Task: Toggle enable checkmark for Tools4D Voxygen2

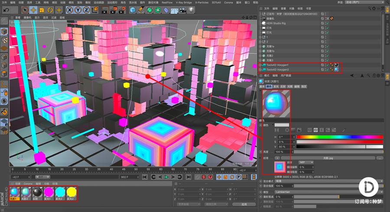Action: point(328,70)
